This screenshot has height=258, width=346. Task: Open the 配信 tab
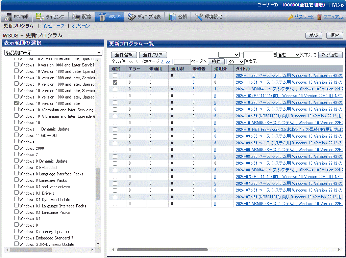tap(82, 17)
